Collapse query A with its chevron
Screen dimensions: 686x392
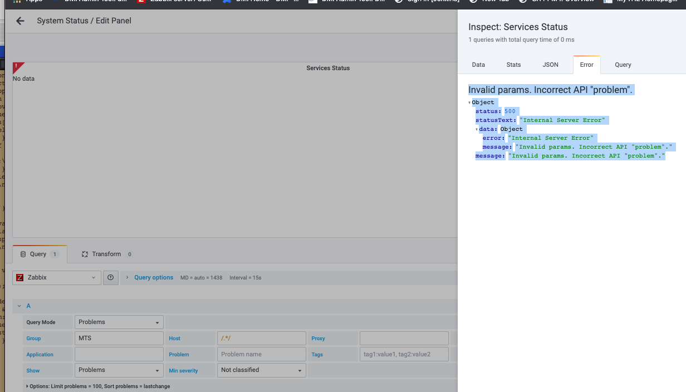[x=19, y=306]
